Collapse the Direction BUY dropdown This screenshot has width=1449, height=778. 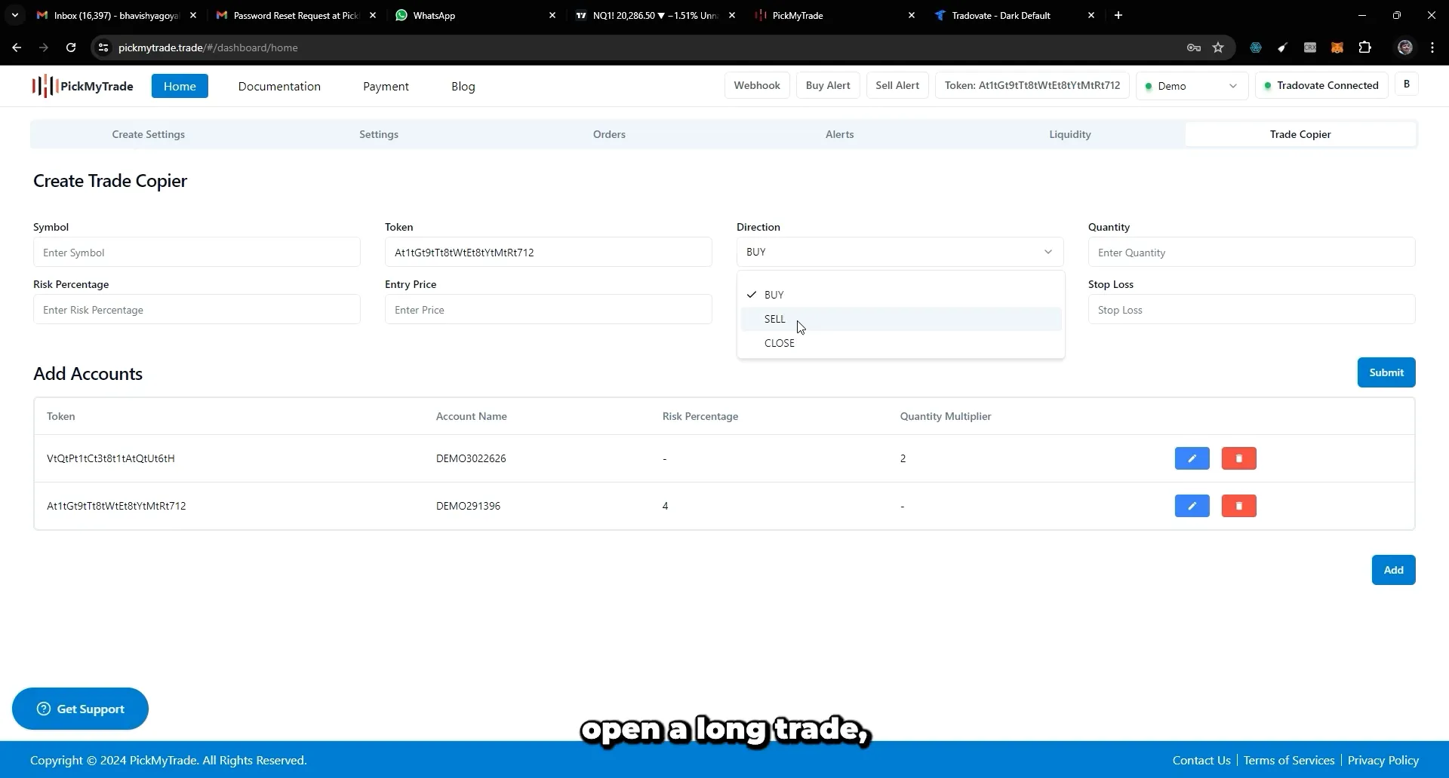coord(900,252)
